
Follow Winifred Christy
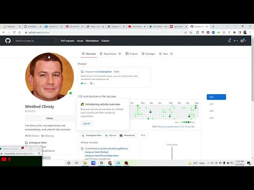coord(49,118)
